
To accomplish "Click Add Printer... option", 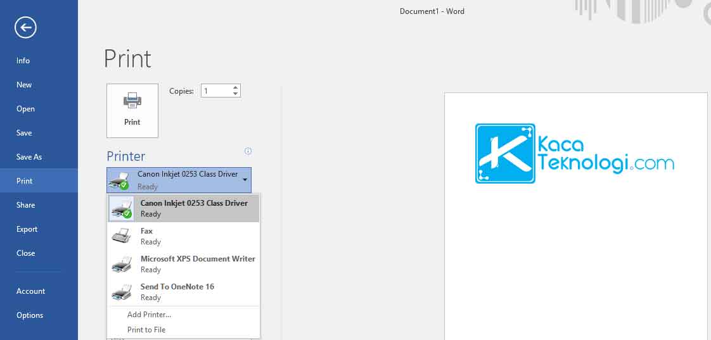I will (x=149, y=315).
